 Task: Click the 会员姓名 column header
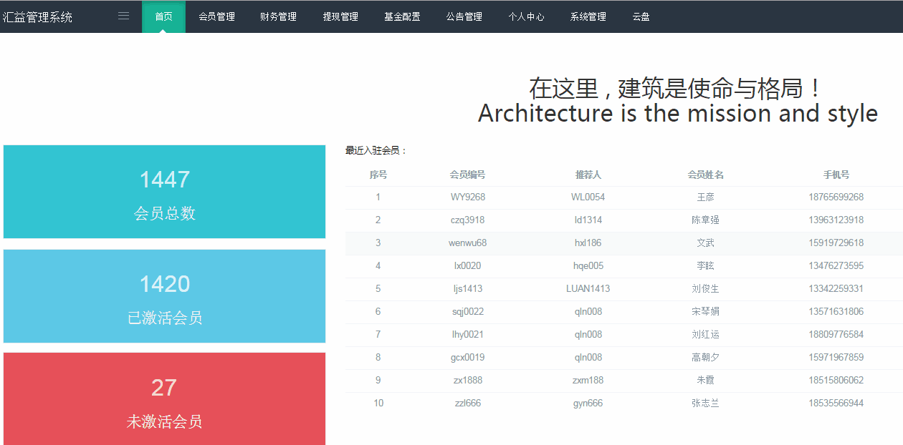[706, 175]
